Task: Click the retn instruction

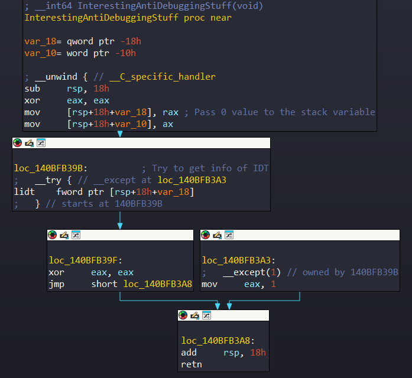Action: click(x=192, y=364)
